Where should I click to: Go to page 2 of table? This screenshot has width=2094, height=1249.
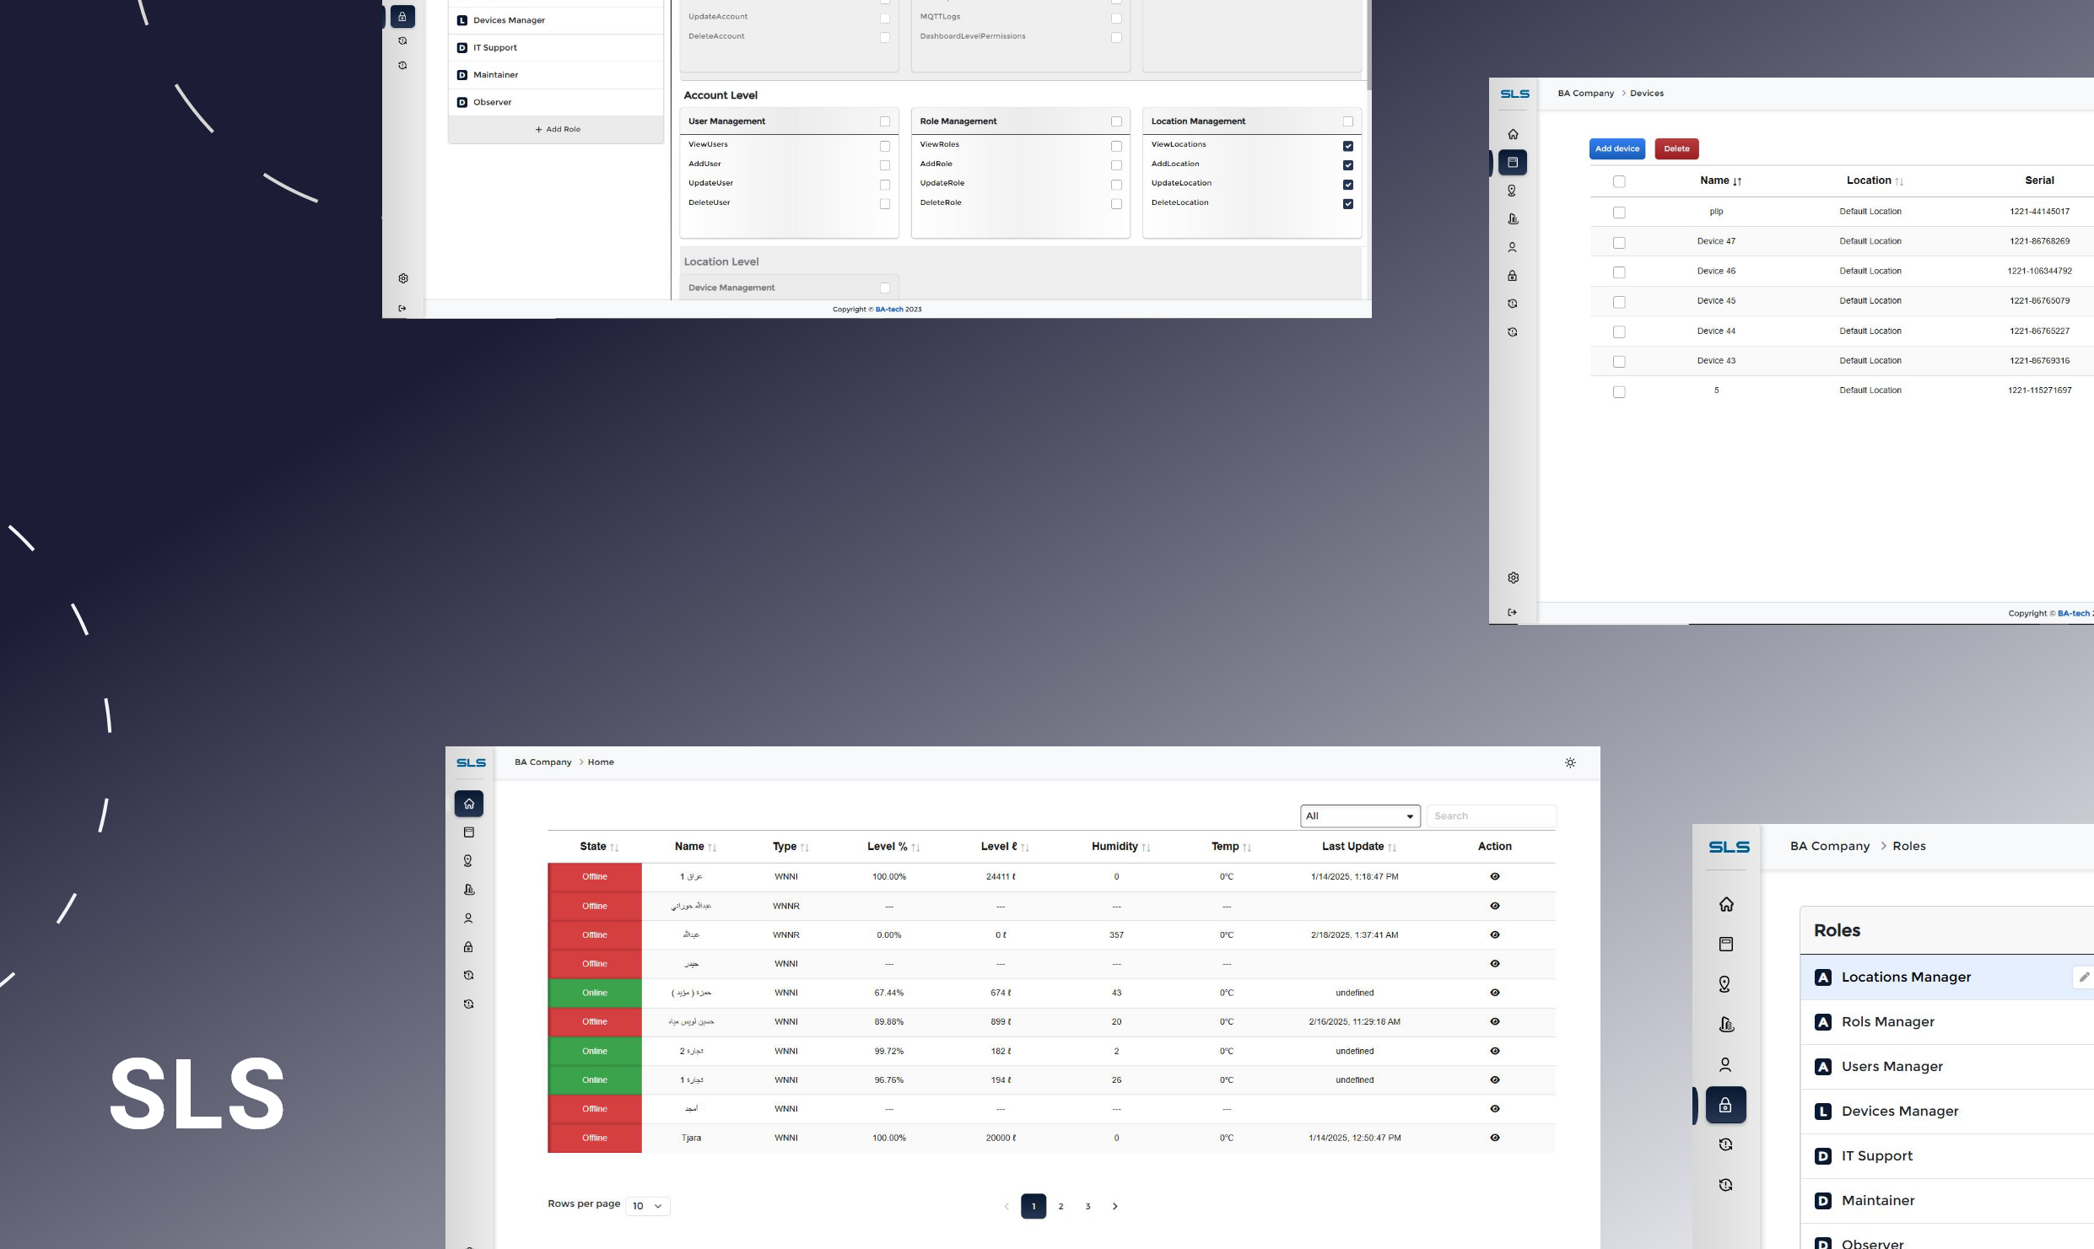[x=1060, y=1206]
